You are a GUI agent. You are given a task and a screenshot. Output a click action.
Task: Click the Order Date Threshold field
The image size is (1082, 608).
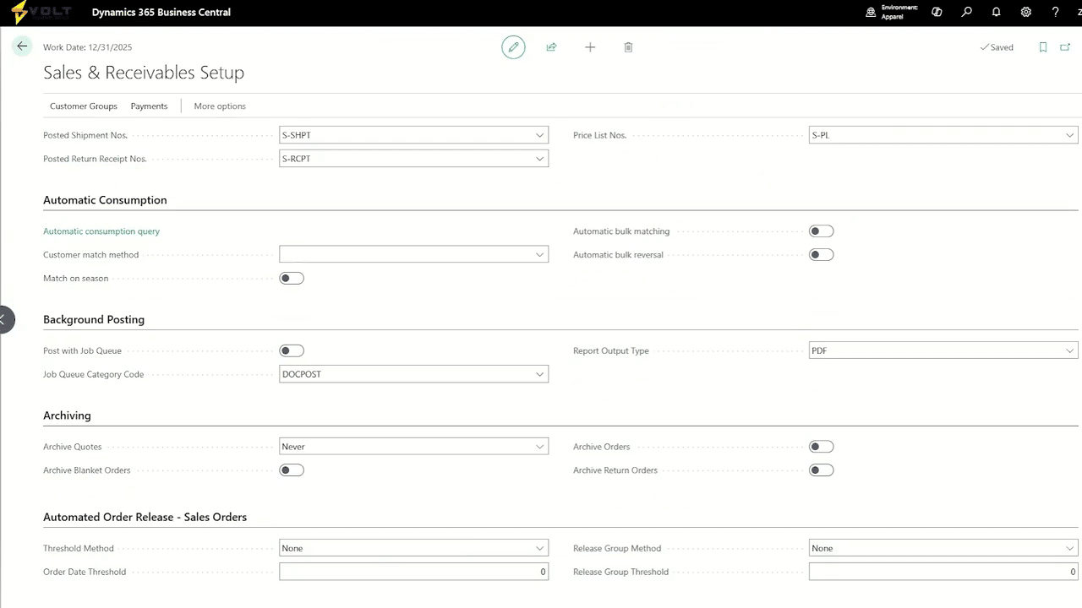tap(413, 572)
